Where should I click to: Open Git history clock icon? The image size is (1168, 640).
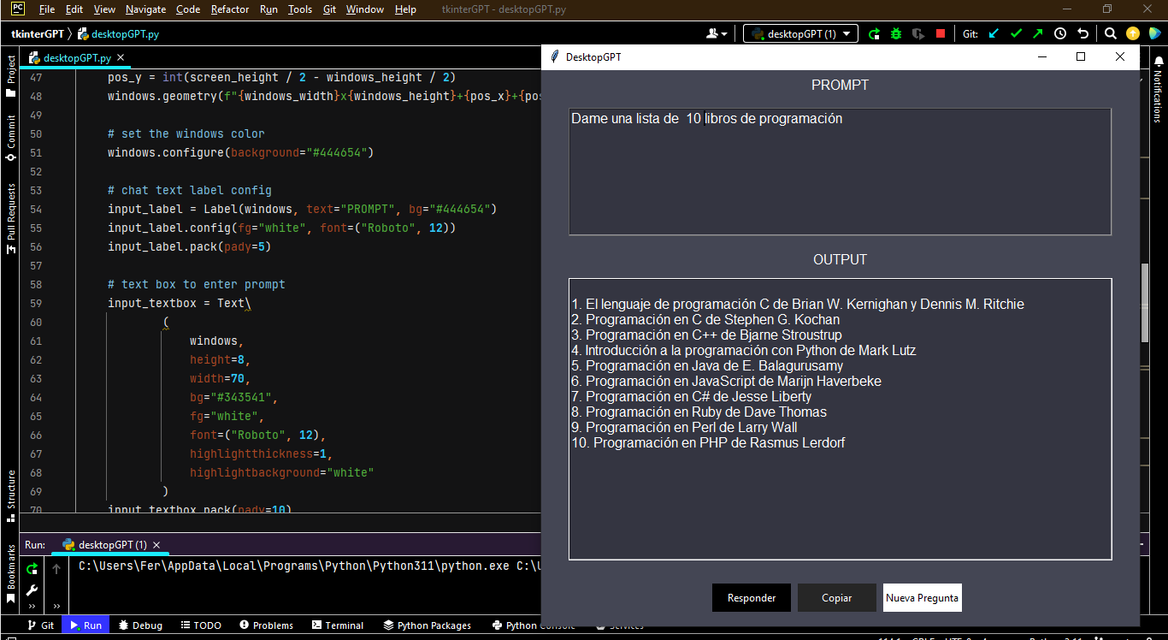pos(1060,34)
